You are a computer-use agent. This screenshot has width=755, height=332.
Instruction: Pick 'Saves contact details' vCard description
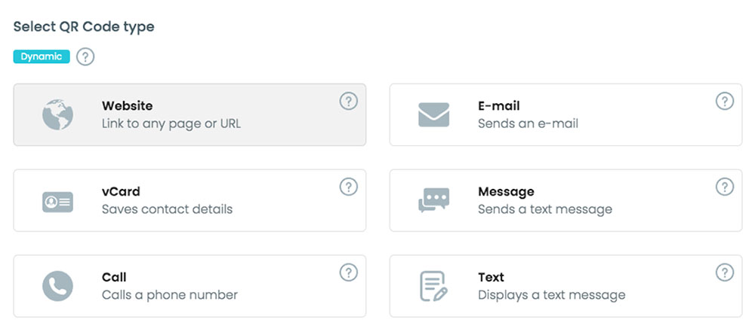[x=167, y=209]
